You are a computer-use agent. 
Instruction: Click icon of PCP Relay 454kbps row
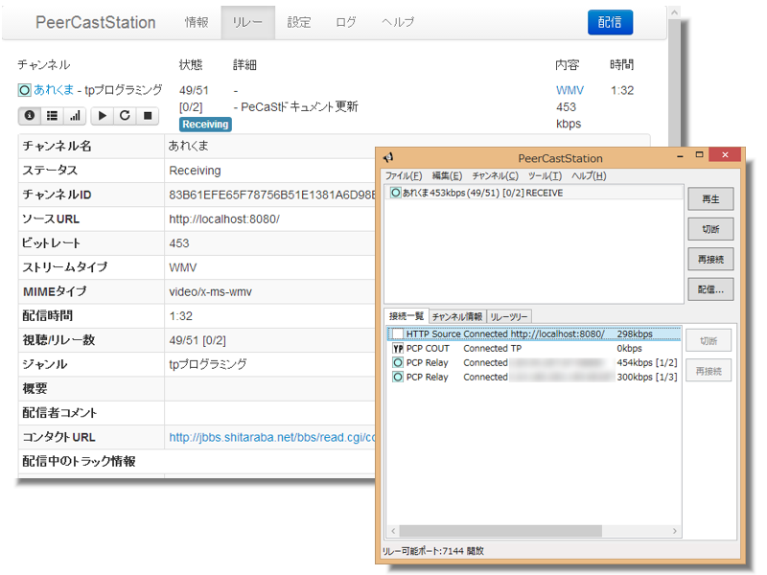coord(398,363)
